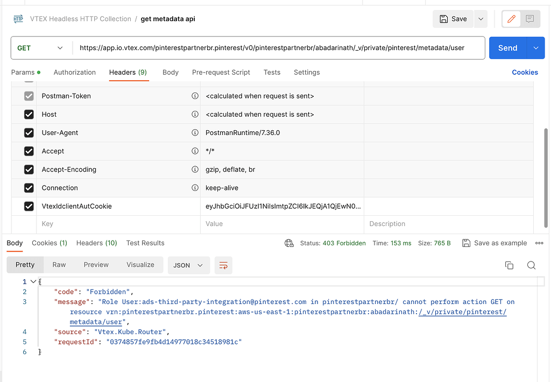Click the new header Description field
The image size is (551, 382).
(449, 224)
